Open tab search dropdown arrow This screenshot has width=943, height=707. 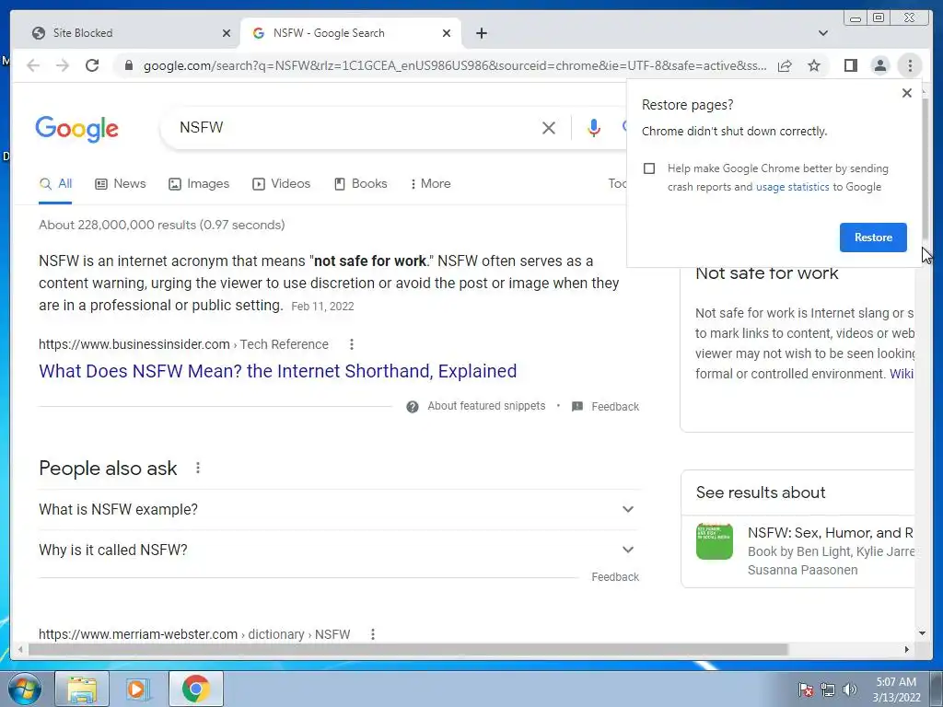[822, 33]
